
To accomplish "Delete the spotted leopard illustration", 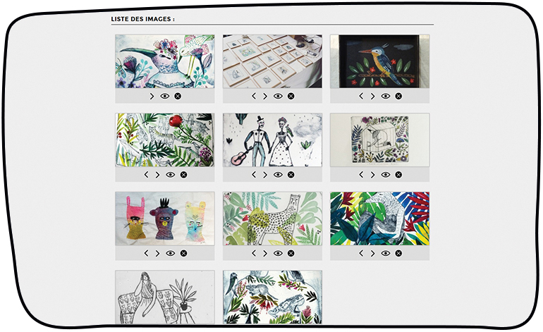I will [x=291, y=254].
